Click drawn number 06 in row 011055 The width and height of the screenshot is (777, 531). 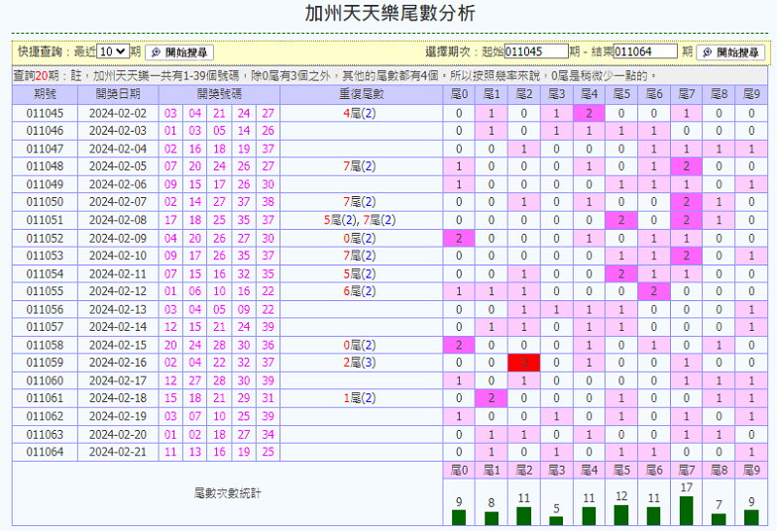tap(195, 291)
